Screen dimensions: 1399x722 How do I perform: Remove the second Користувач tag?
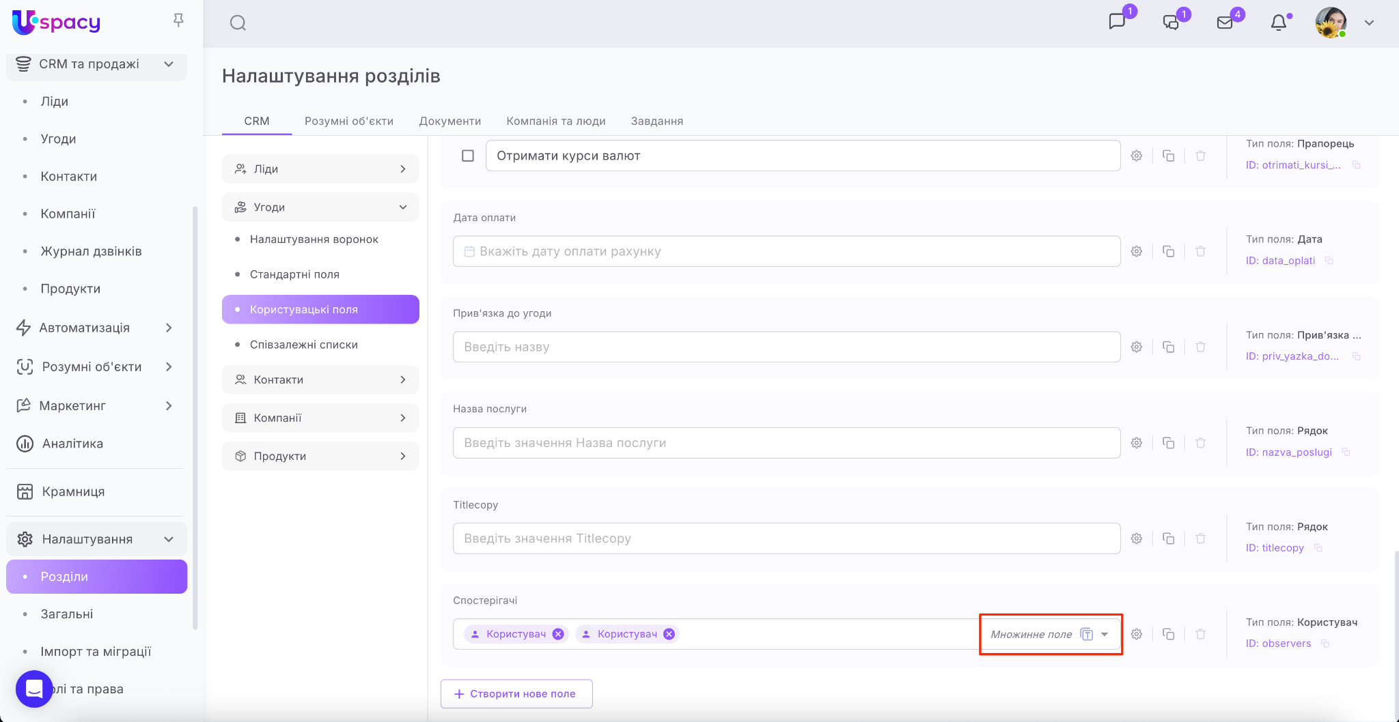669,634
